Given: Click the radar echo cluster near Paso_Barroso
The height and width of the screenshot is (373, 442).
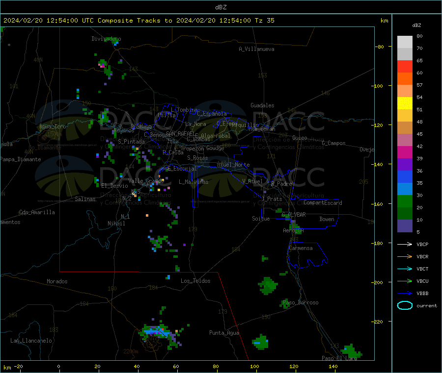Looking at the screenshot, I should coord(285,304).
